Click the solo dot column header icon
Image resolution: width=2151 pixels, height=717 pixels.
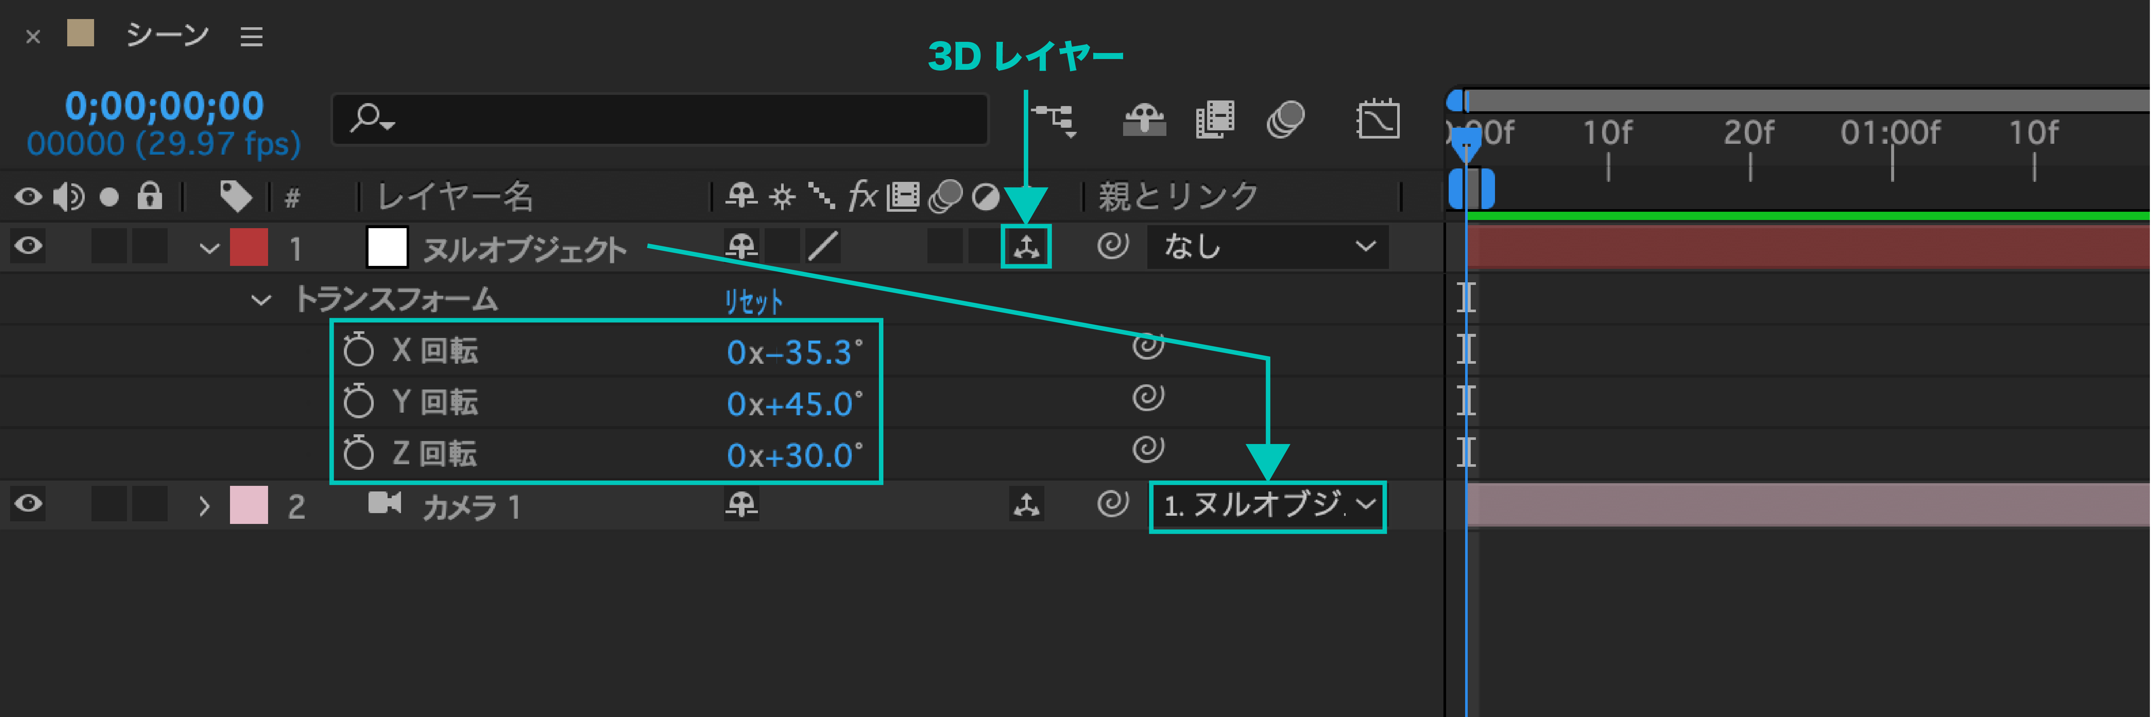point(109,197)
